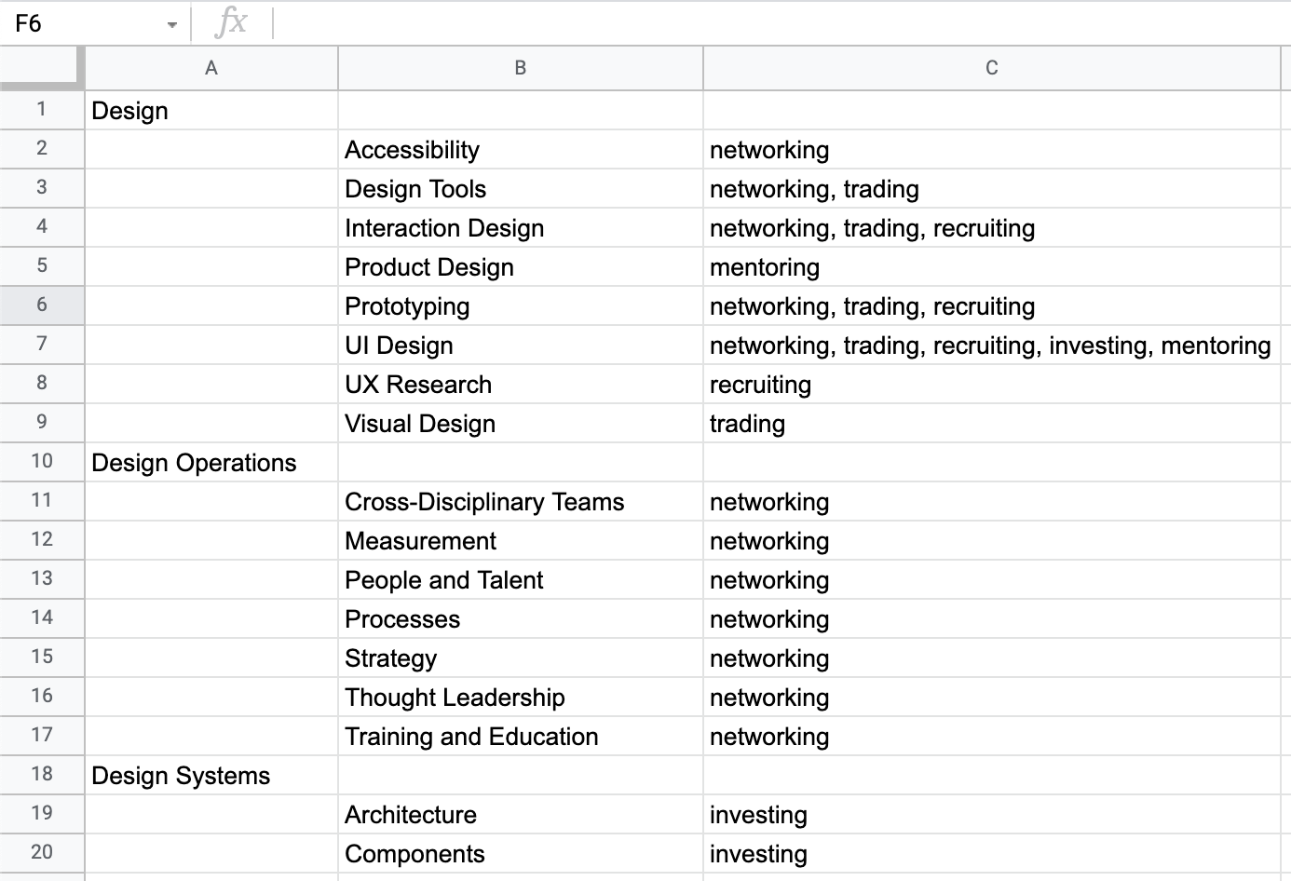1291x881 pixels.
Task: Click the Design cell in column A
Action: coord(211,111)
